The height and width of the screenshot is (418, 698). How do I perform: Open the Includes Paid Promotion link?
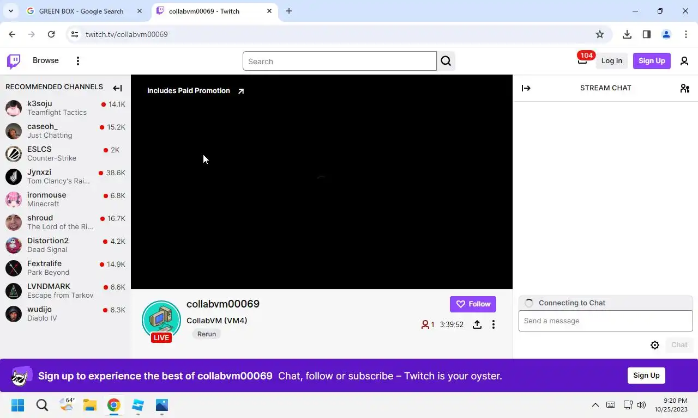coord(196,91)
